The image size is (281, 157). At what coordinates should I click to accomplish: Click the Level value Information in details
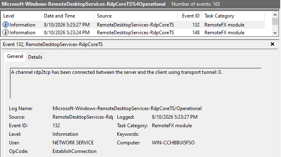tap(65, 134)
